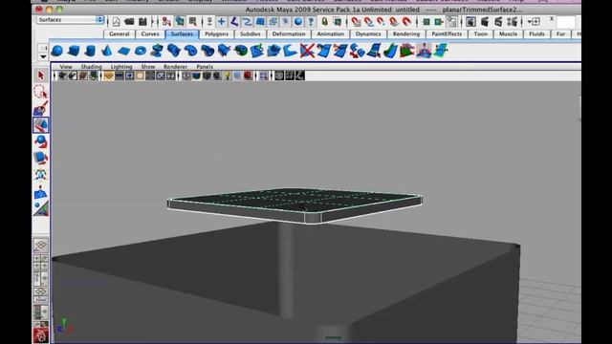Click the Render Current Frame clapper icon

pyautogui.click(x=485, y=22)
